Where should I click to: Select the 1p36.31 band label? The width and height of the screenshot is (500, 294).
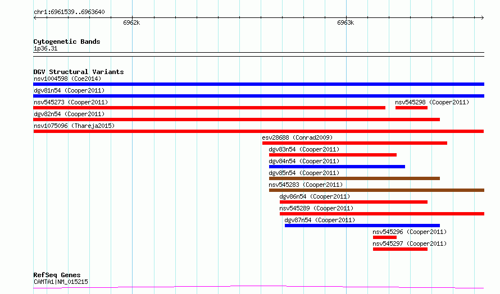coord(46,48)
